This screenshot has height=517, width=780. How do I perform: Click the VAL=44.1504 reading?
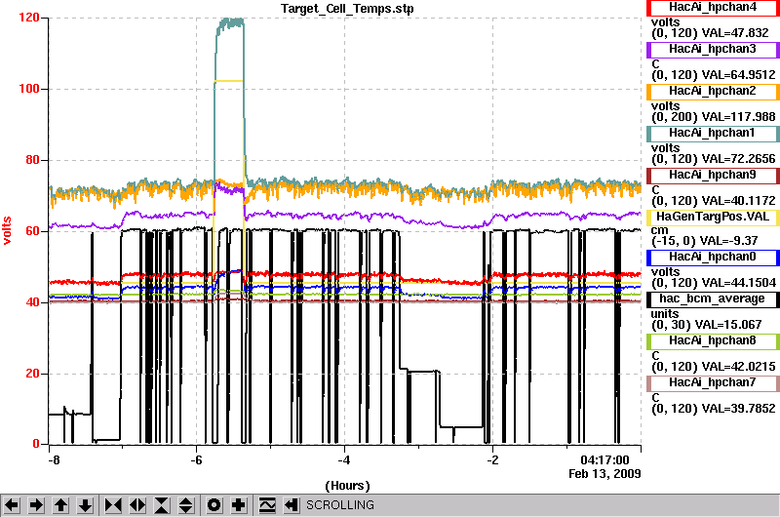[x=738, y=283]
